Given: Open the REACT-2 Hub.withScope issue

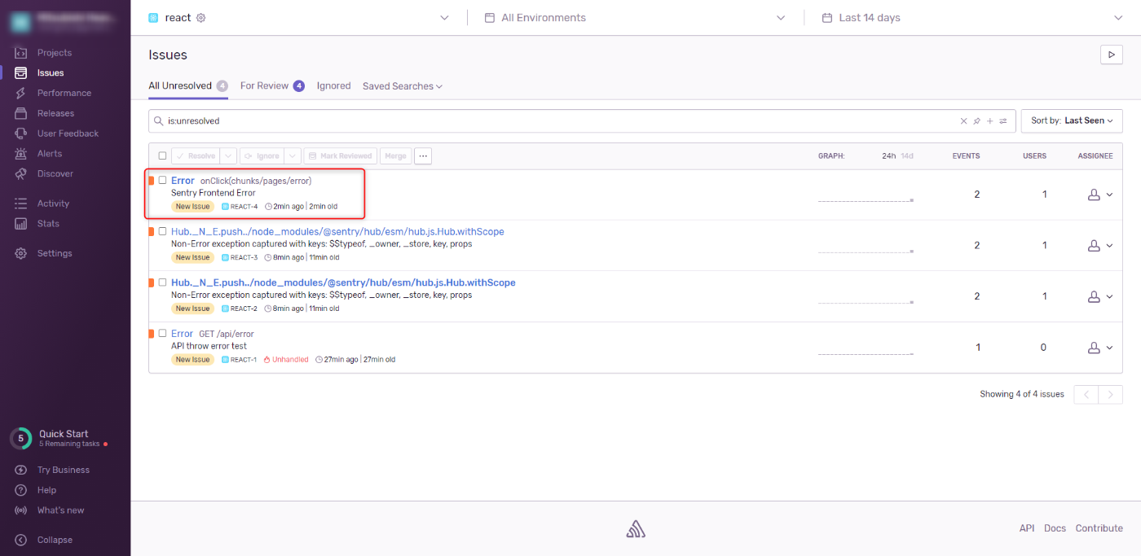Looking at the screenshot, I should click(x=343, y=282).
